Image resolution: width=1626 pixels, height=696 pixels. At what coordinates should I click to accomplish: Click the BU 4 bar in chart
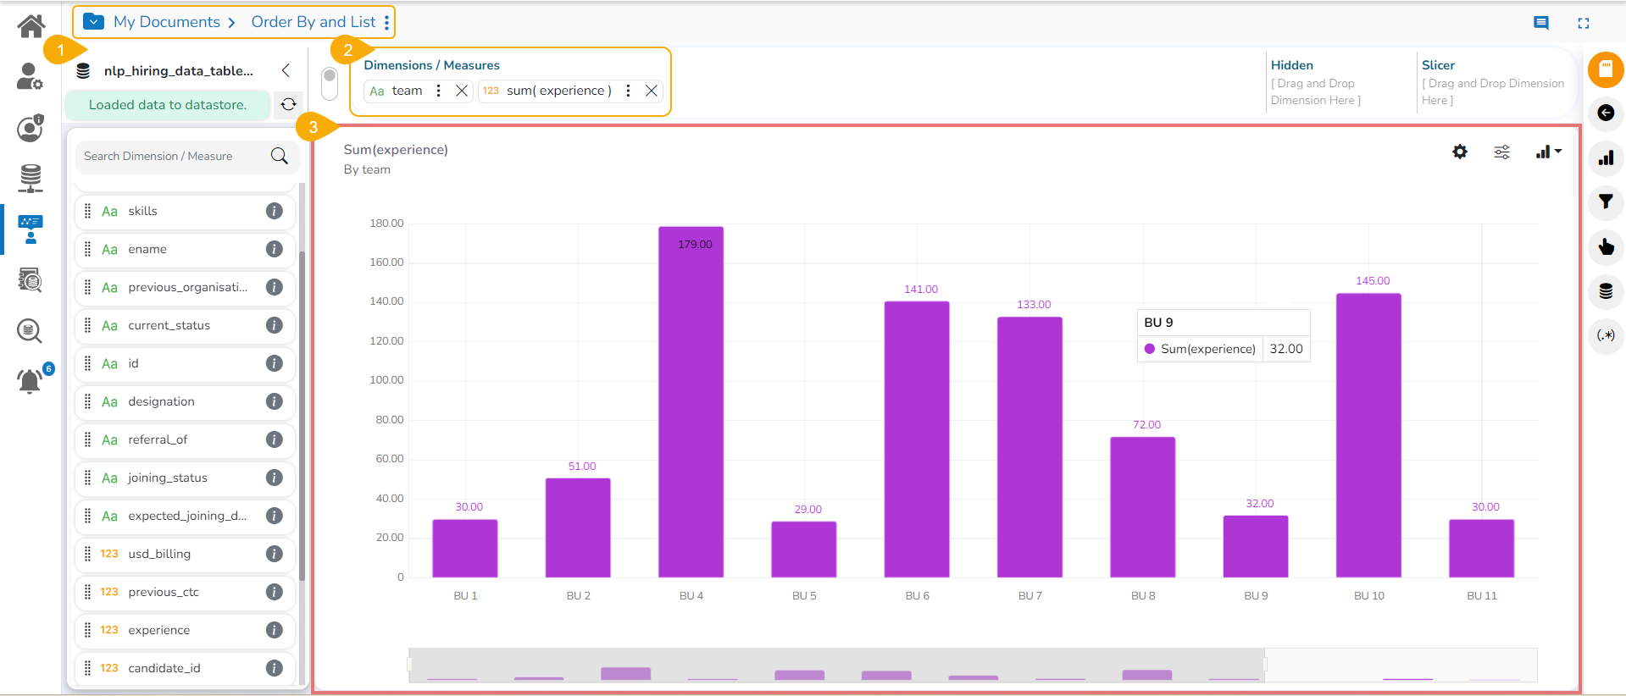pos(691,402)
